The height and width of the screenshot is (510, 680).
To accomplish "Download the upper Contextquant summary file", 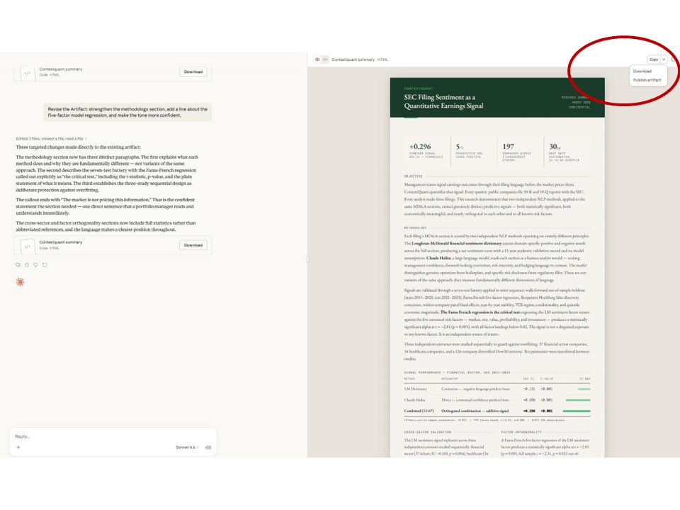I will 193,72.
